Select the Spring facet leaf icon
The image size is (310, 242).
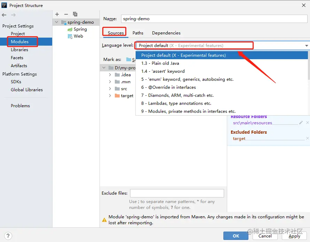tap(70, 29)
